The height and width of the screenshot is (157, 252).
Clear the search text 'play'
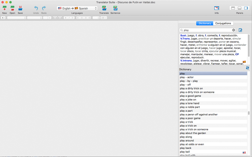[233, 30]
